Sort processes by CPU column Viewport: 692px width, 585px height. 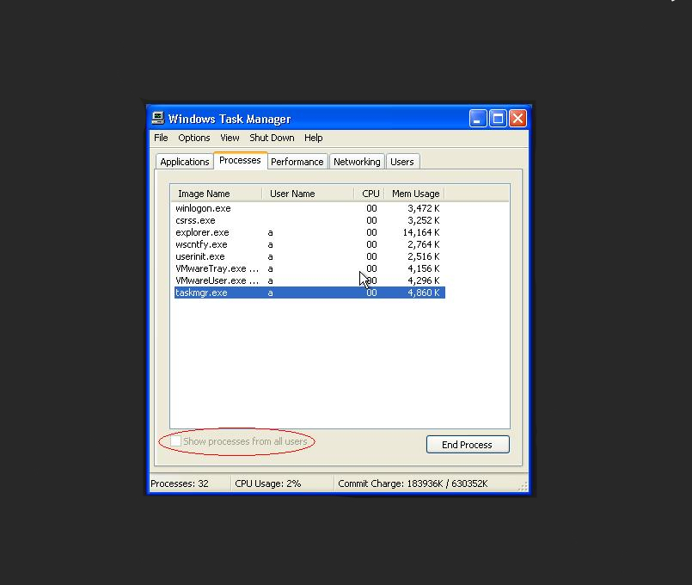click(369, 194)
